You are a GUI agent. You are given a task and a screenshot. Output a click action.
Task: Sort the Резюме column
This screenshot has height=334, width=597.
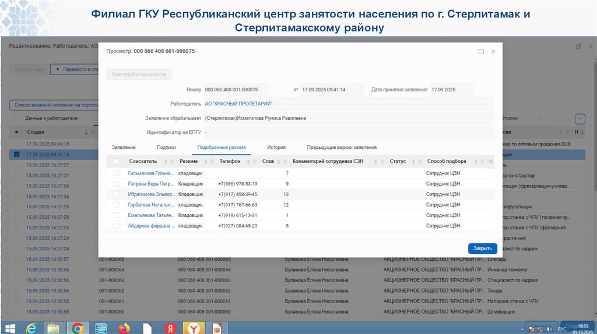206,162
